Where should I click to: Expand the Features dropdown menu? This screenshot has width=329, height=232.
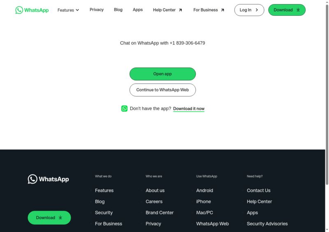68,10
